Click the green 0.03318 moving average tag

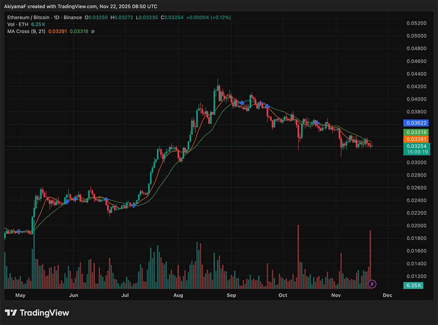[415, 132]
